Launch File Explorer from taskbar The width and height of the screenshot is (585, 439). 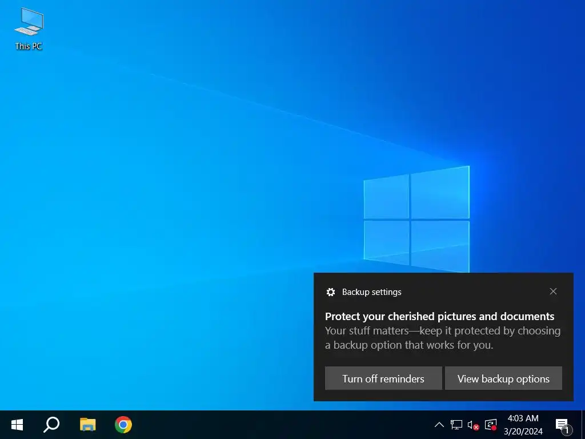coord(87,425)
